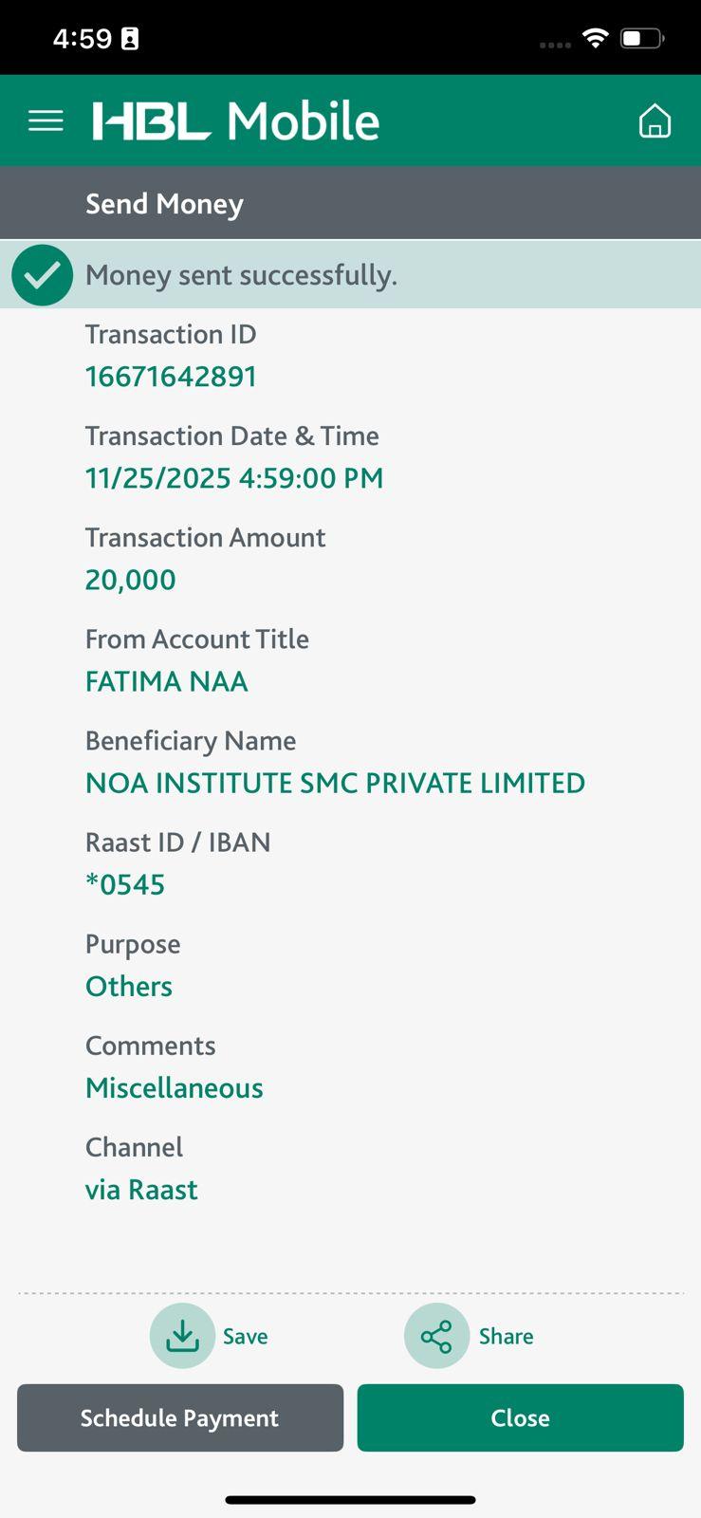Select the Transaction ID number 16671642891

(x=171, y=377)
